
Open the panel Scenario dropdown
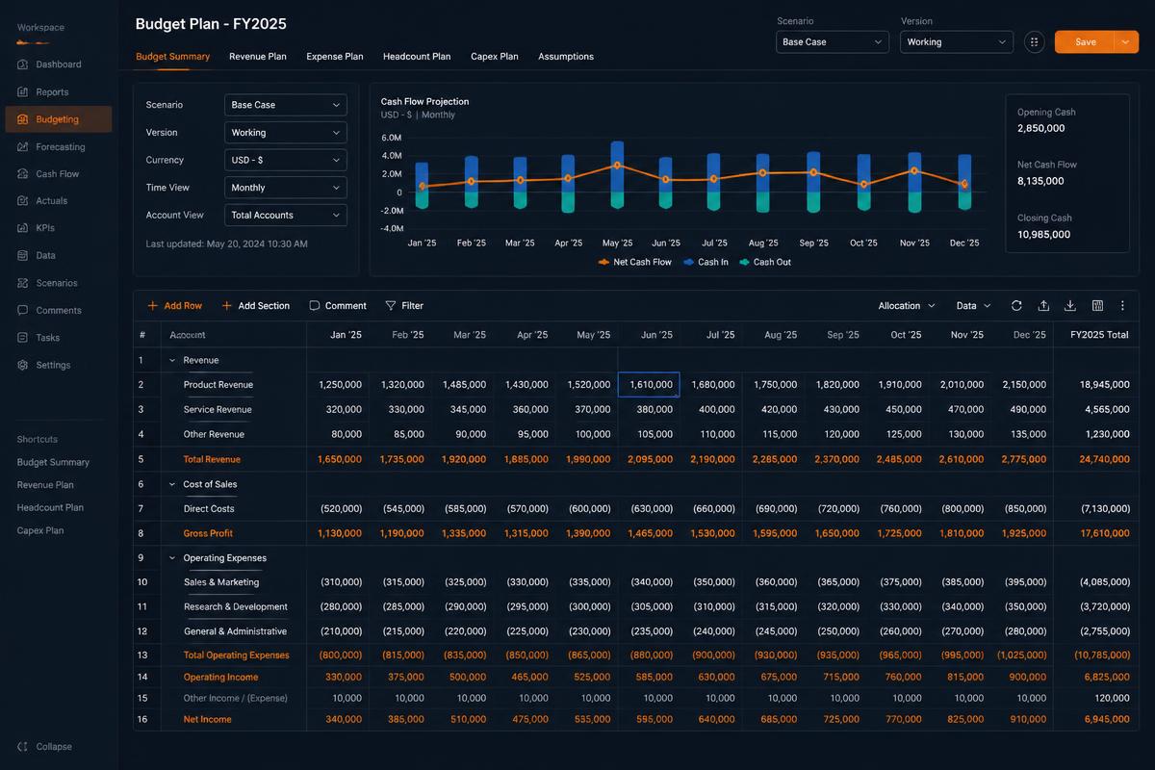286,105
